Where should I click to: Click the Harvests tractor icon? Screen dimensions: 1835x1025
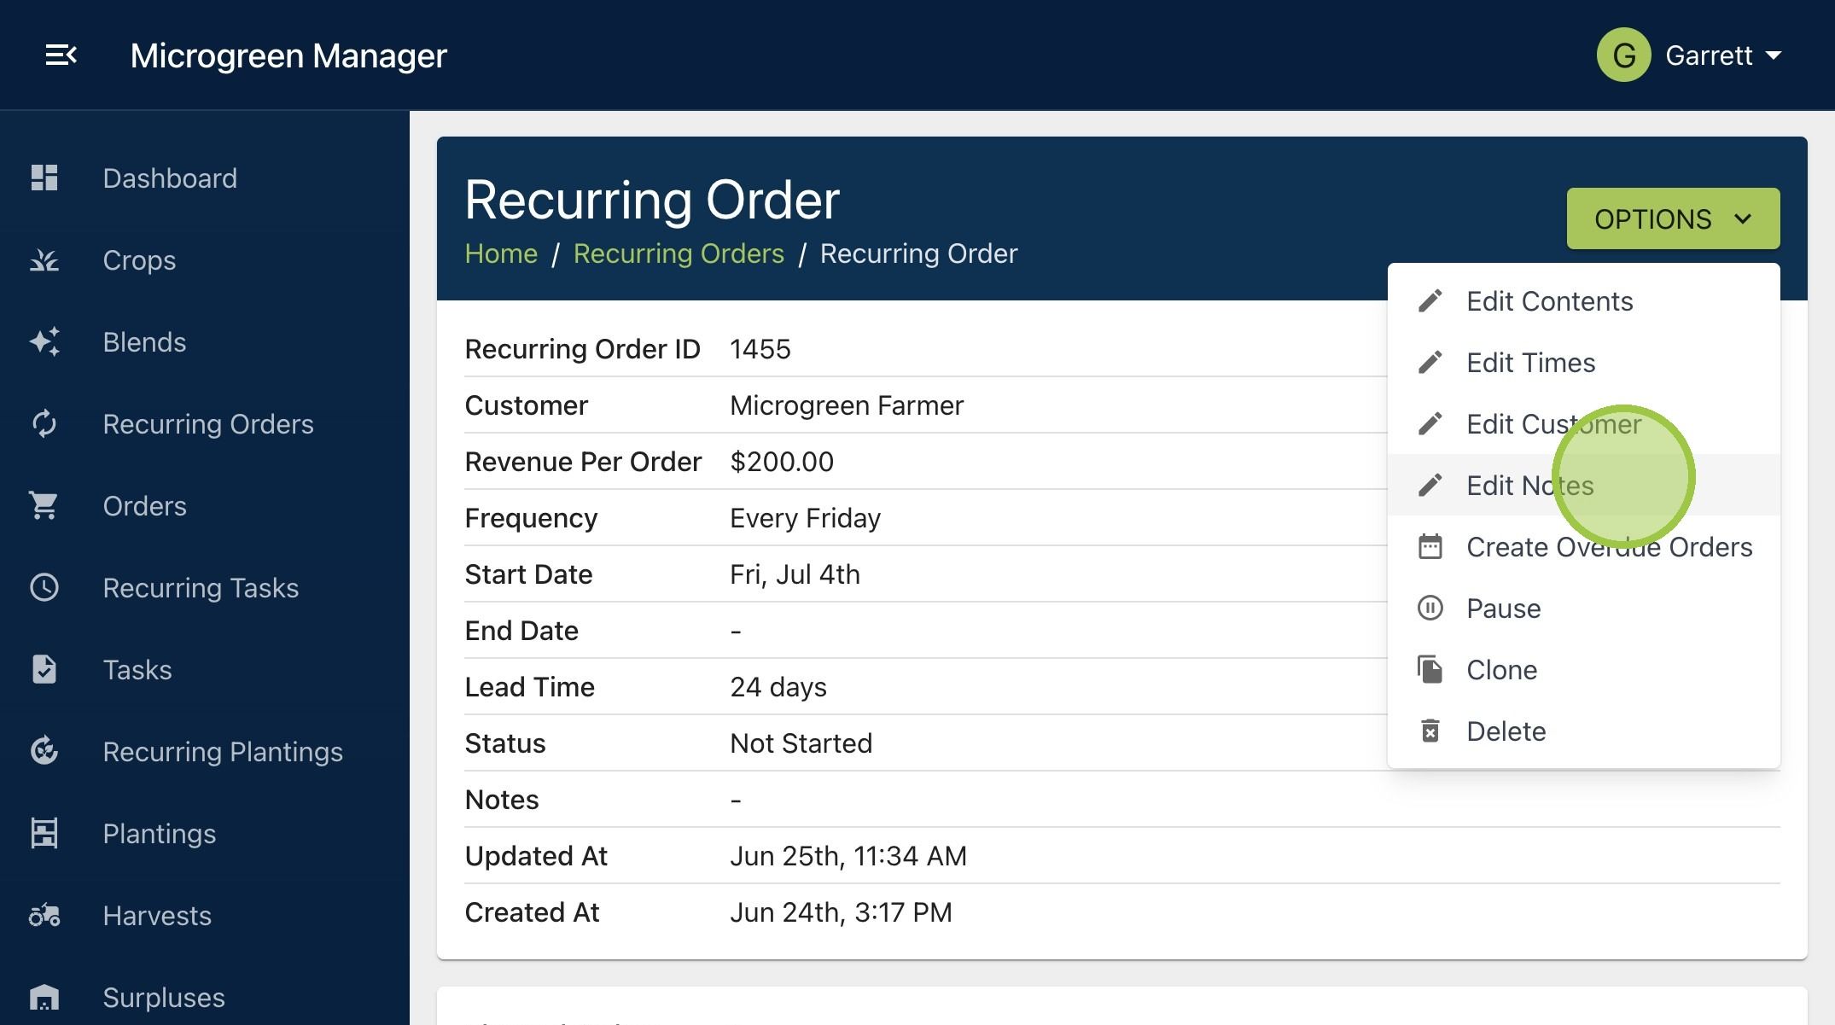[44, 915]
